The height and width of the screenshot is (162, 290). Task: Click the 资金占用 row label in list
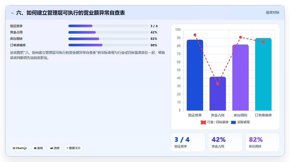(x=16, y=32)
